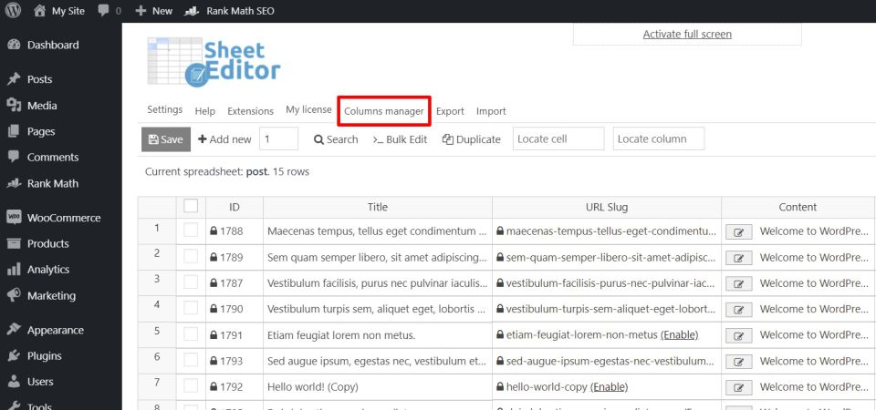Click the Locate cell input field

pyautogui.click(x=558, y=139)
